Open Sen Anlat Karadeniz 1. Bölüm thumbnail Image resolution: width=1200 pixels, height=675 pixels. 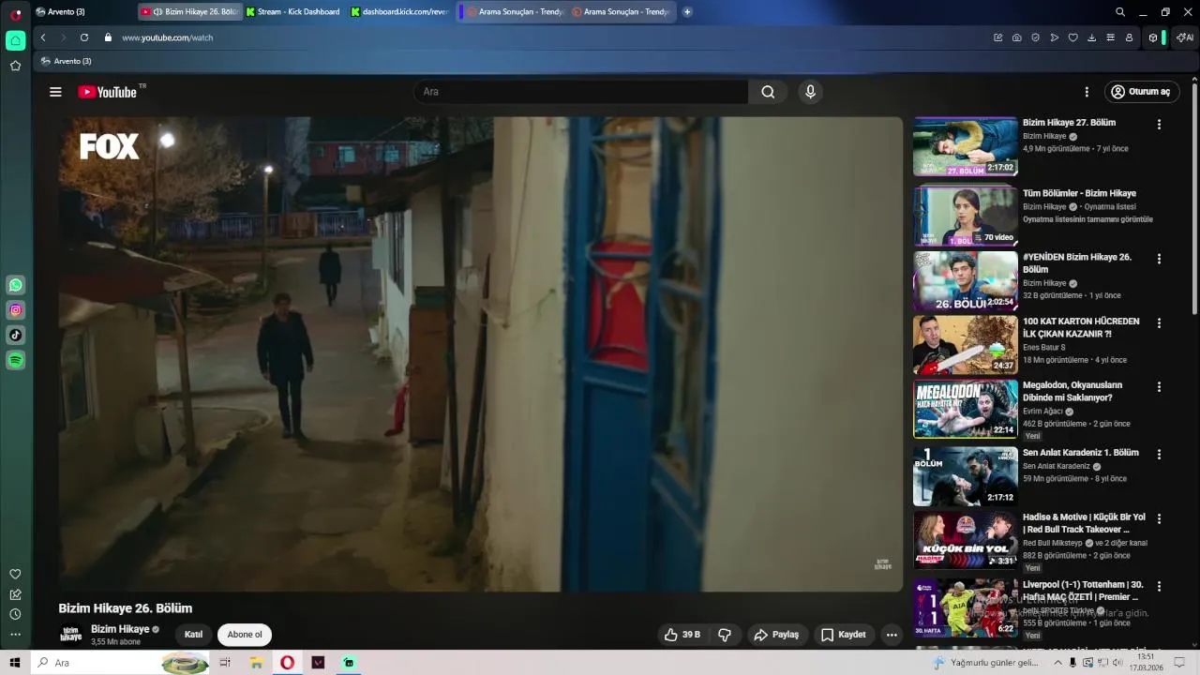tap(965, 476)
